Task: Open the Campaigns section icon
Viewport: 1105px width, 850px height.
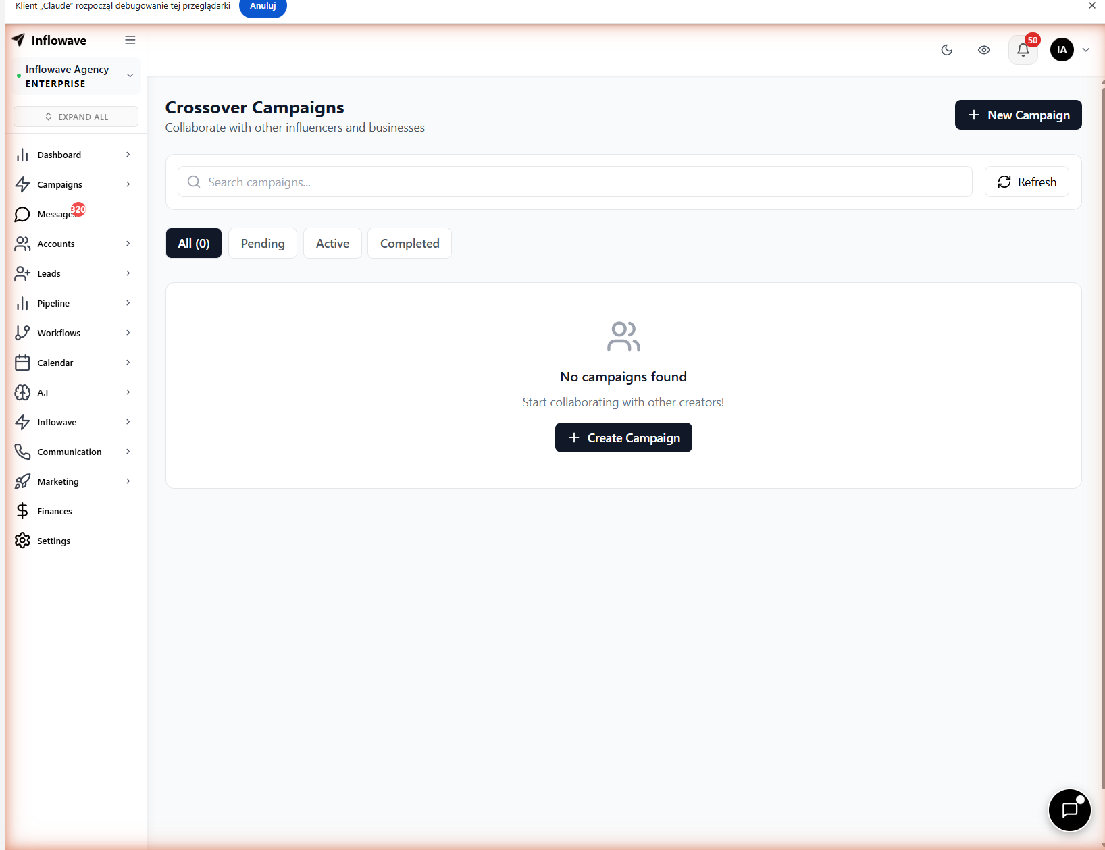Action: coord(22,184)
